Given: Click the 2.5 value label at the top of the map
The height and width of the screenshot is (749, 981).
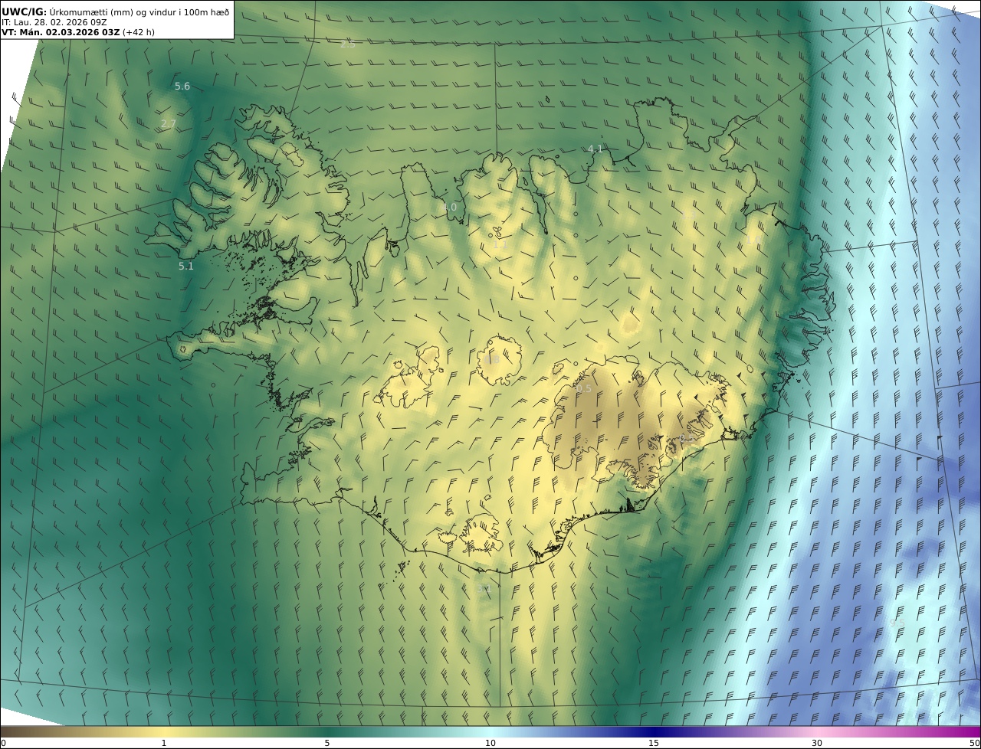Looking at the screenshot, I should 348,44.
